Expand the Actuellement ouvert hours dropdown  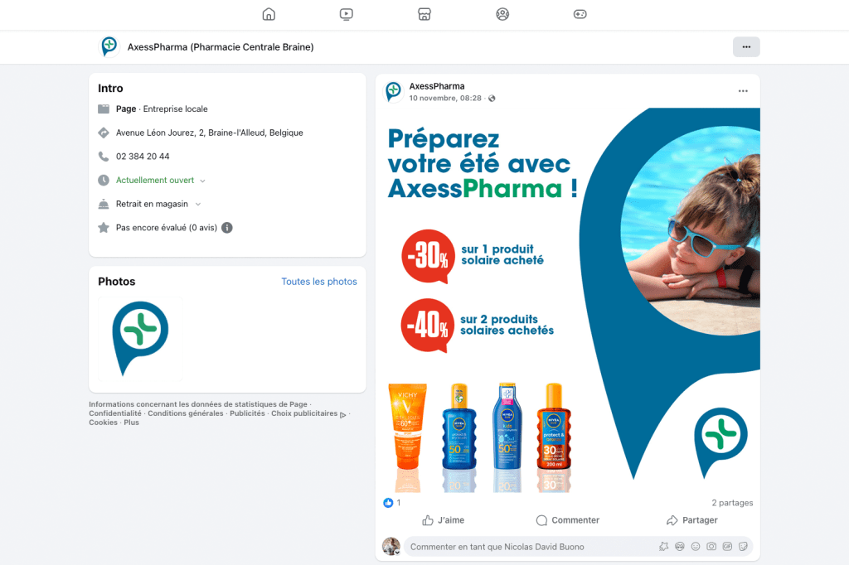point(202,181)
